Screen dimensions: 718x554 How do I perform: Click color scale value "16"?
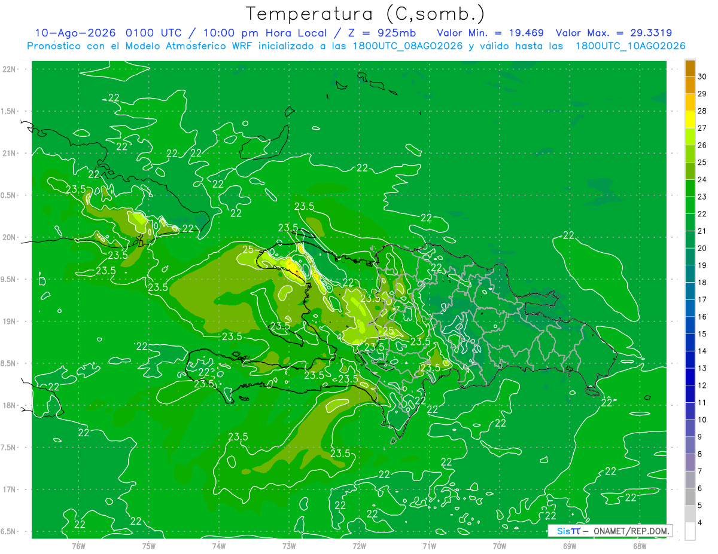pos(702,317)
